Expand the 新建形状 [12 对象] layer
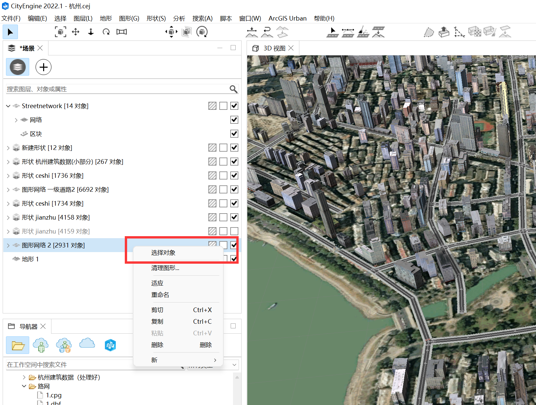536x405 pixels. (8, 148)
